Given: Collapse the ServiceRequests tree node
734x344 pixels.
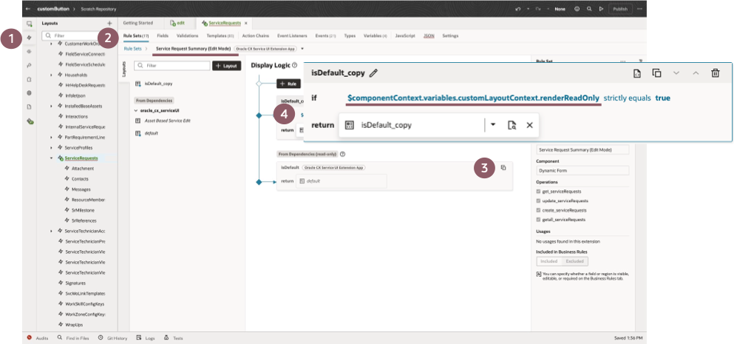Looking at the screenshot, I should pos(51,158).
